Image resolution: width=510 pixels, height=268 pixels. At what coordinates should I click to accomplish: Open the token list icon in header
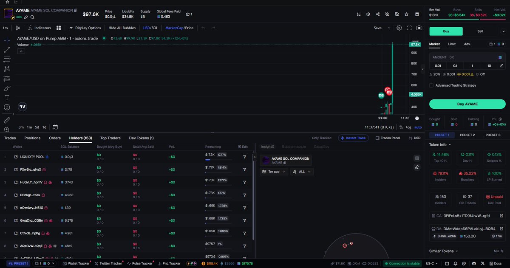(x=359, y=14)
